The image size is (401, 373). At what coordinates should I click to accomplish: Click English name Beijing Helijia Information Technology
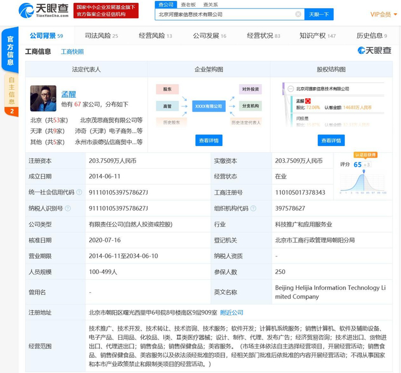pyautogui.click(x=330, y=292)
